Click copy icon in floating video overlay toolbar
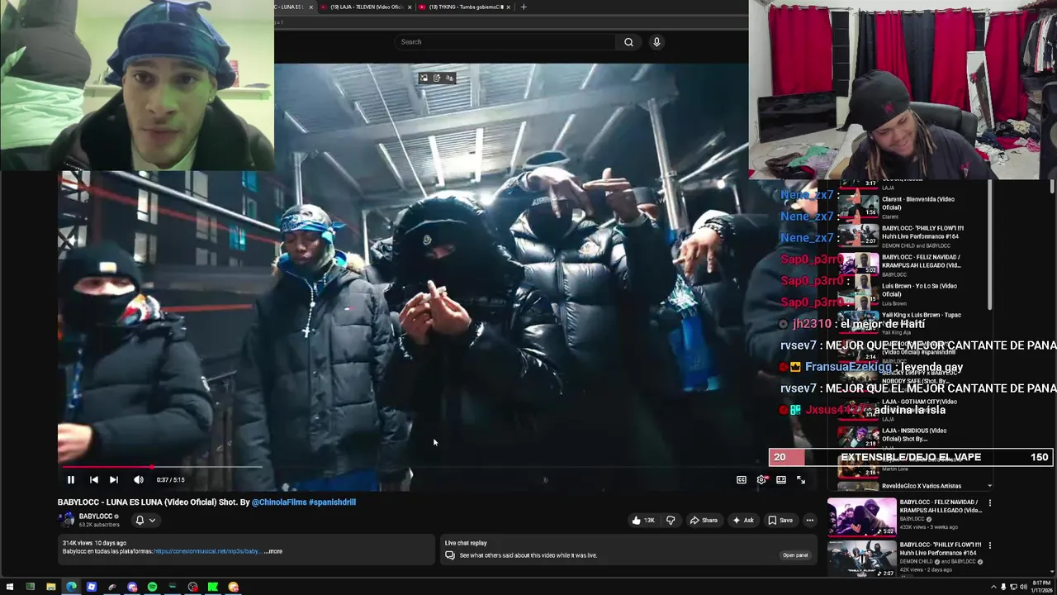The image size is (1057, 595). pos(437,78)
